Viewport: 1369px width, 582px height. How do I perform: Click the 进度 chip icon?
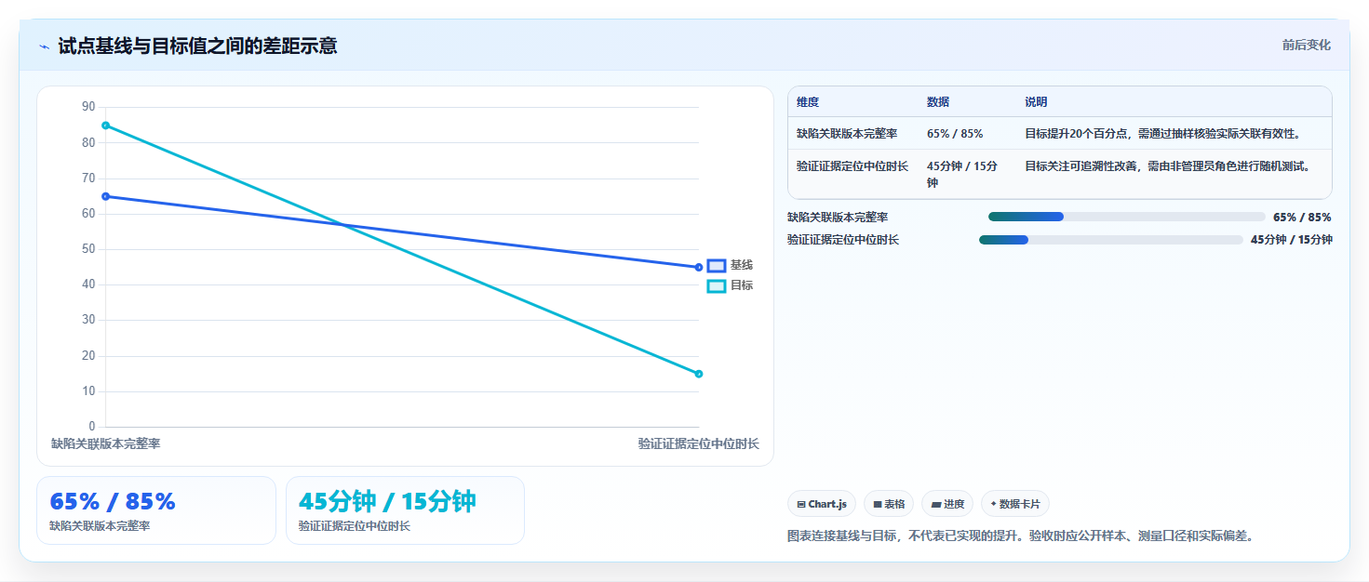(935, 504)
